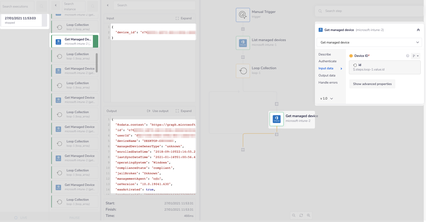This screenshot has width=426, height=222.
Task: Click the help icon beside the Device ID field
Action: (x=408, y=56)
